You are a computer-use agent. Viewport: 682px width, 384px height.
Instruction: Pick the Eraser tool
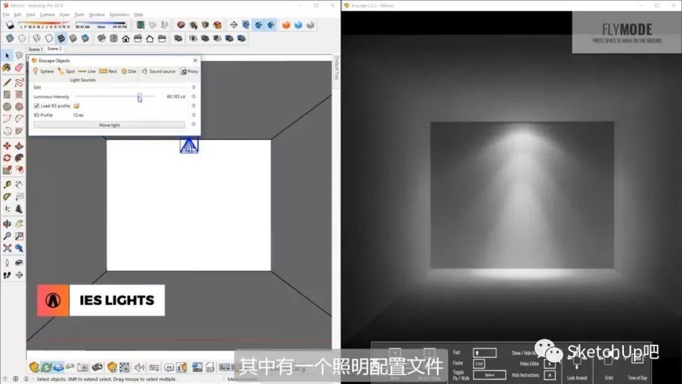[19, 68]
